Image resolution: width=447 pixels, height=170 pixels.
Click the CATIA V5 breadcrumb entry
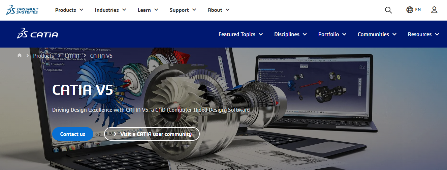101,56
